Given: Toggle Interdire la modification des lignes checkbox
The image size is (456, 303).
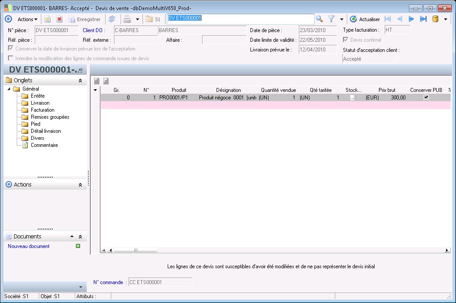Looking at the screenshot, I should pos(11,58).
